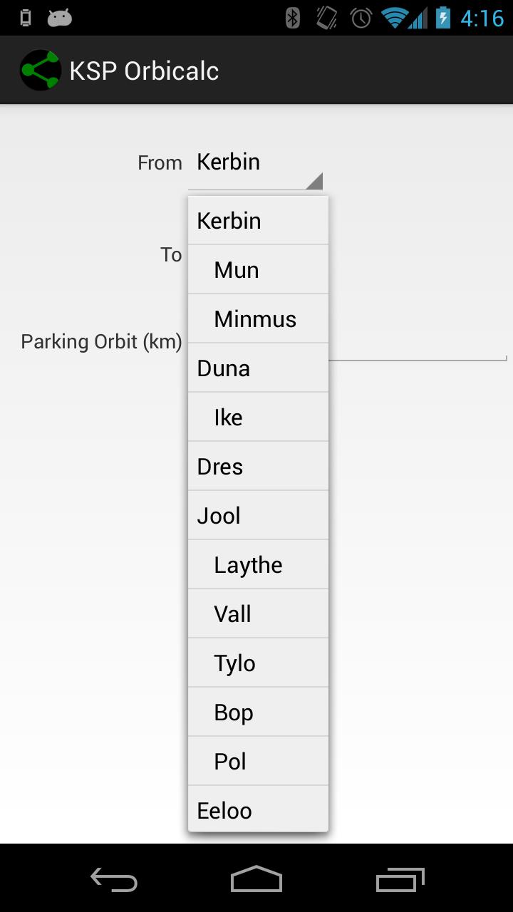Screen dimensions: 513x912
Task: Pick Minmus from the dropdown
Action: click(258, 319)
